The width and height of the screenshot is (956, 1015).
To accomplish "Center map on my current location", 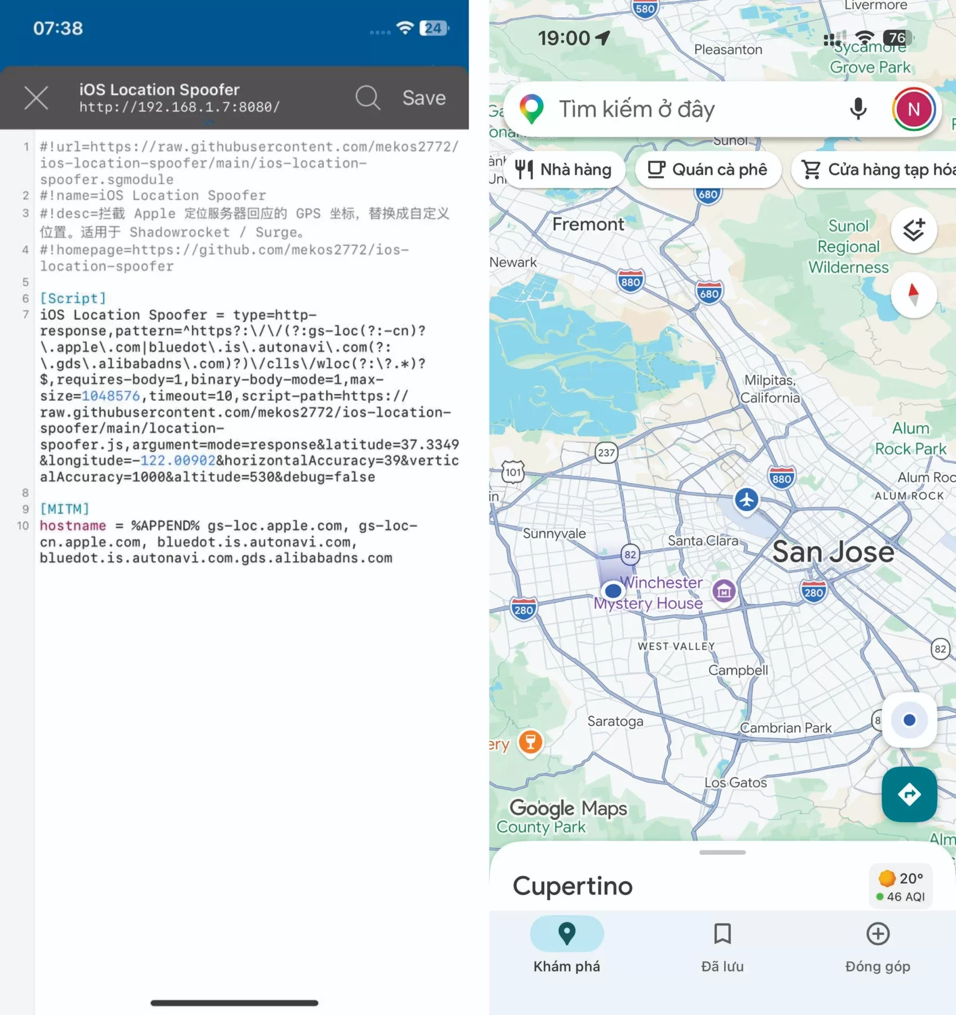I will coord(909,720).
